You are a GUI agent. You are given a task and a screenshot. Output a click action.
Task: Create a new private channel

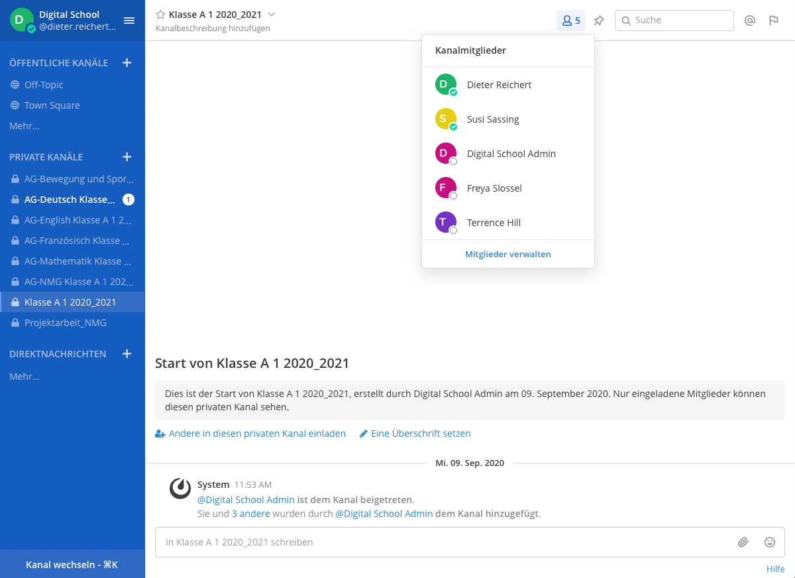coord(127,157)
